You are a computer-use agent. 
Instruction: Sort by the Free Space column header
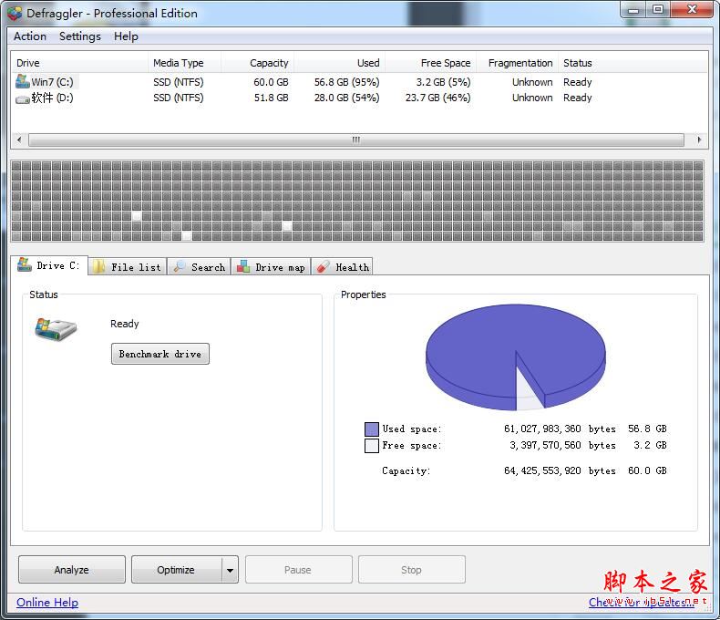(431, 63)
